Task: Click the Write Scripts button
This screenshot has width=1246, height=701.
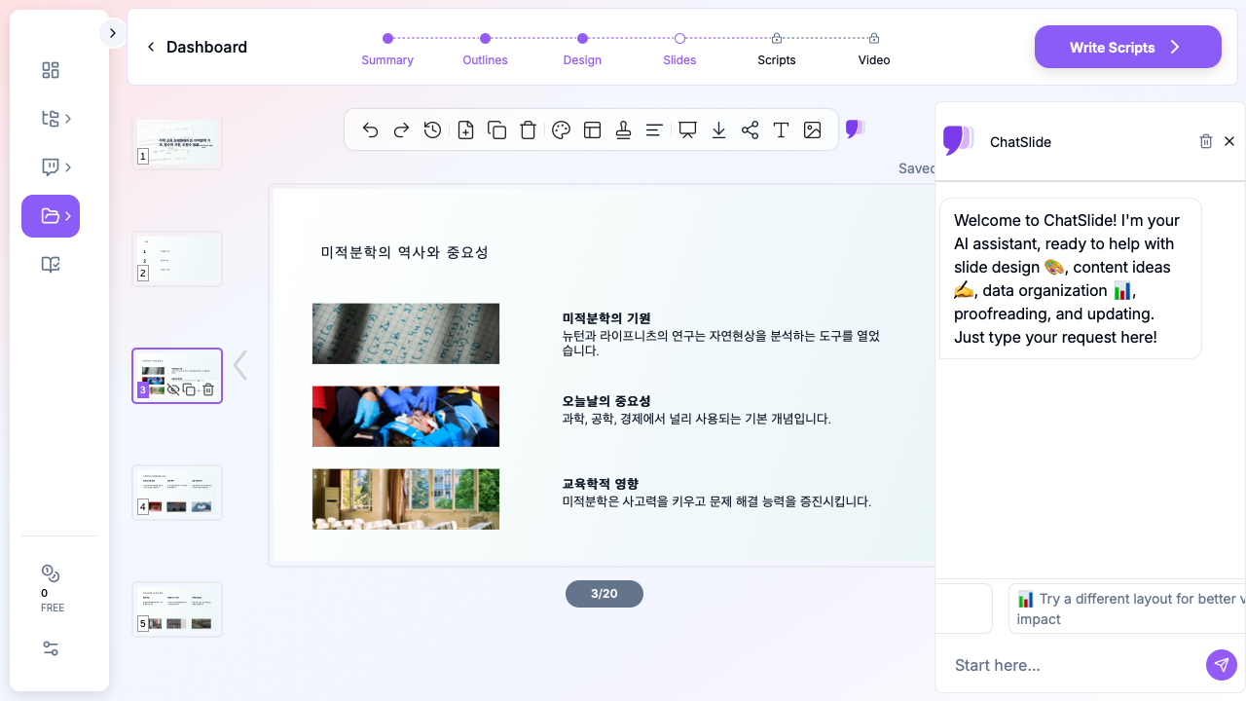Action: [1127, 47]
